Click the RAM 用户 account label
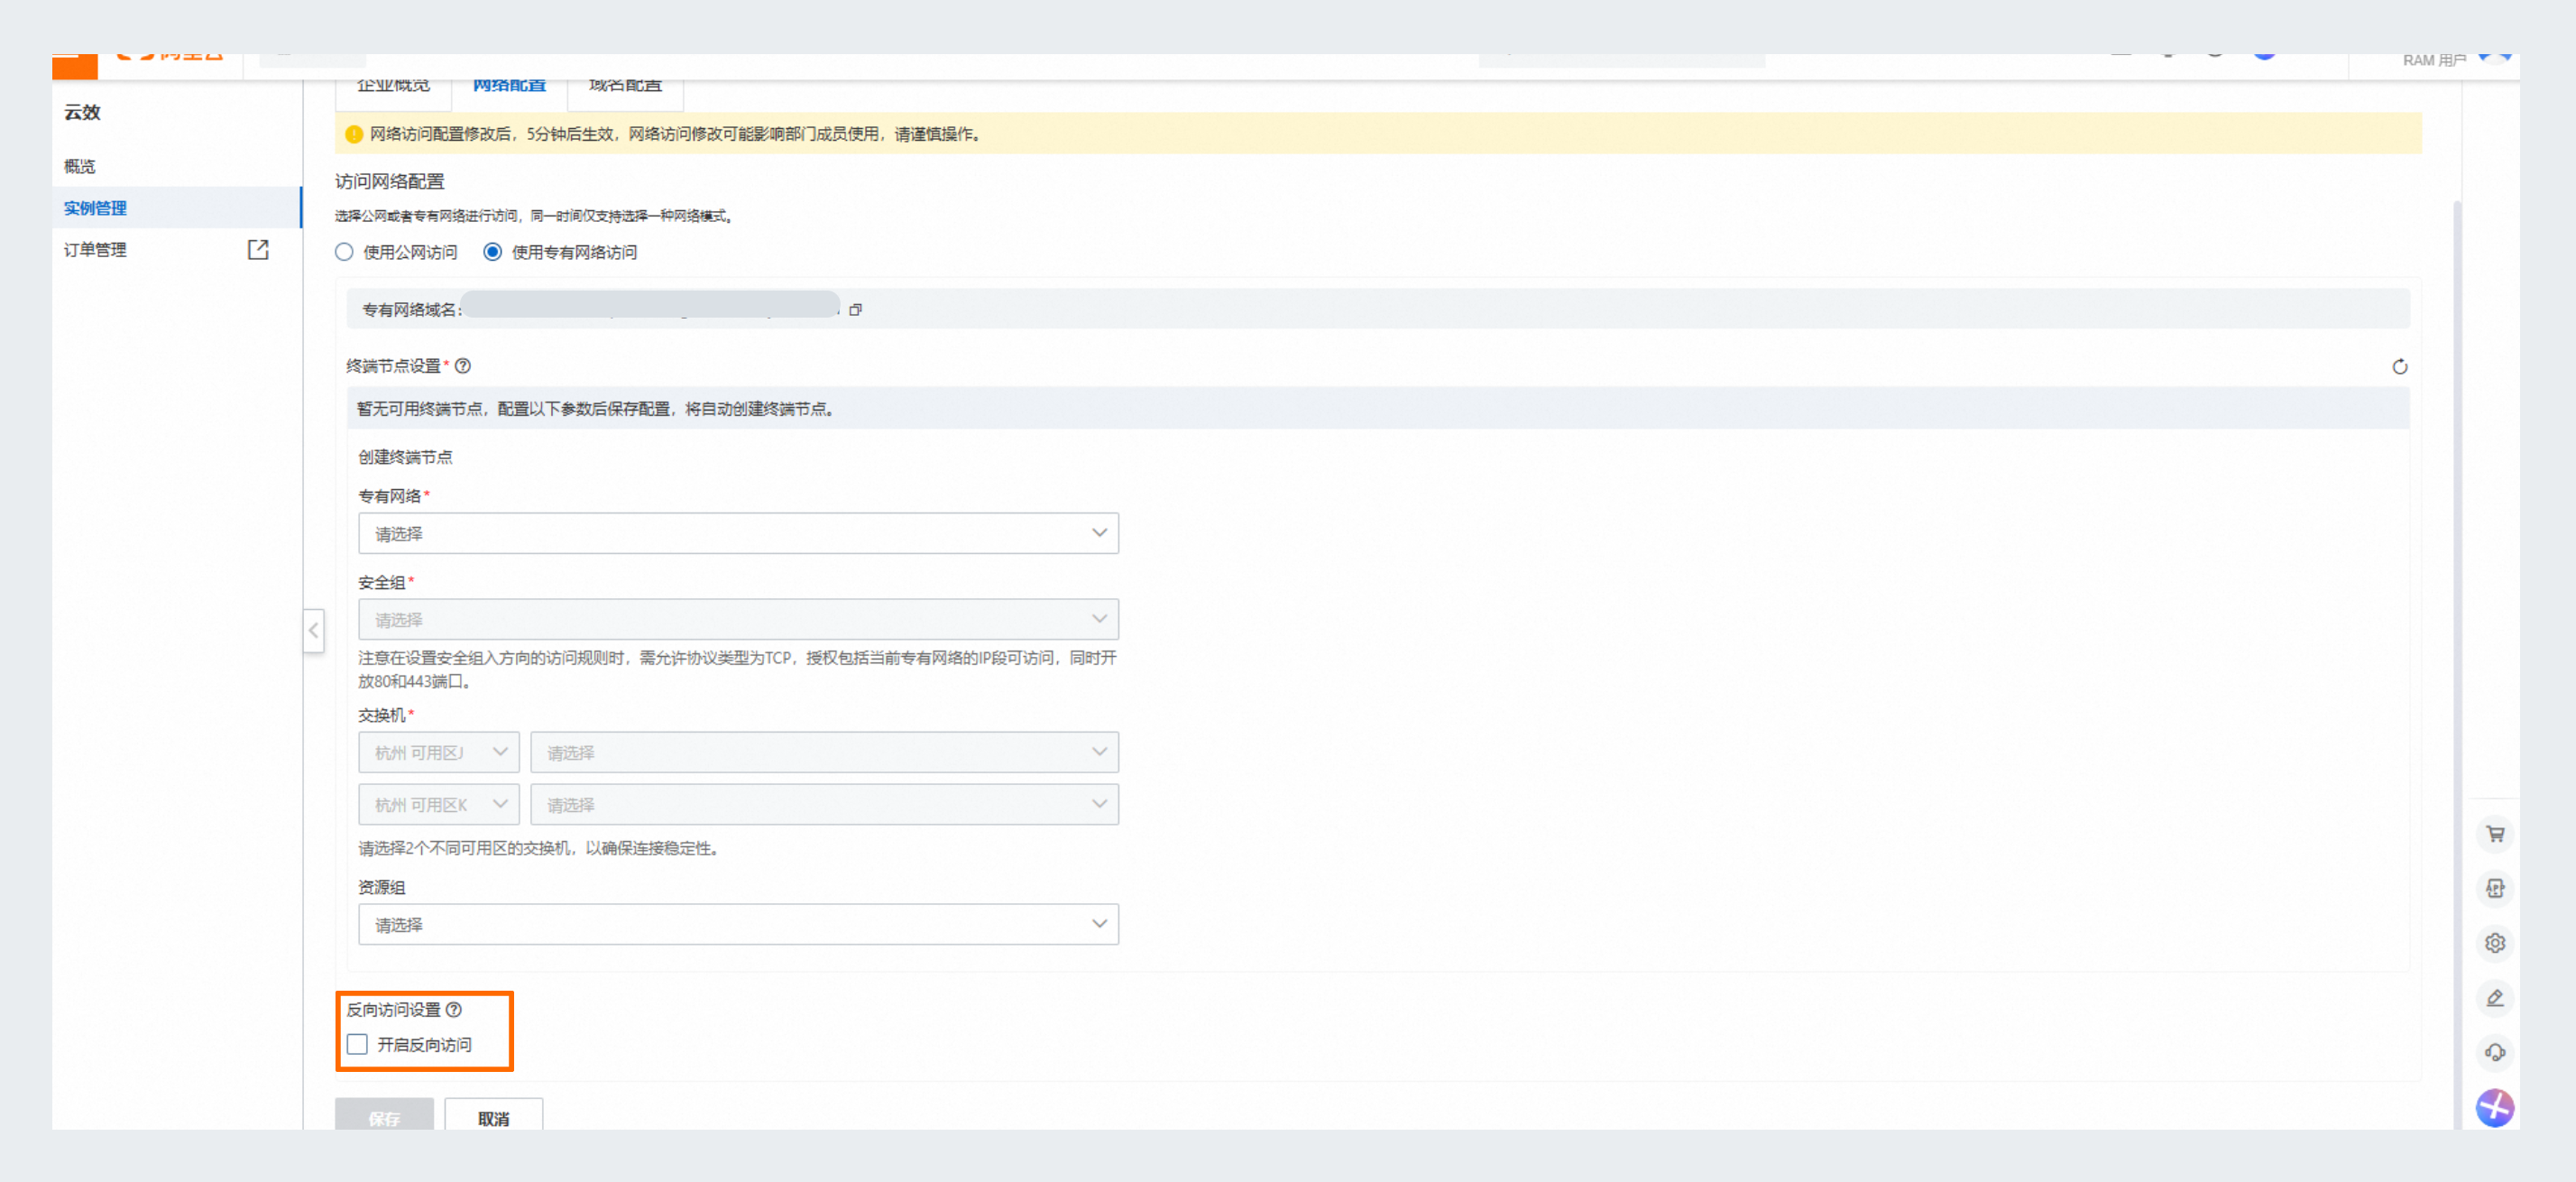 point(2434,61)
